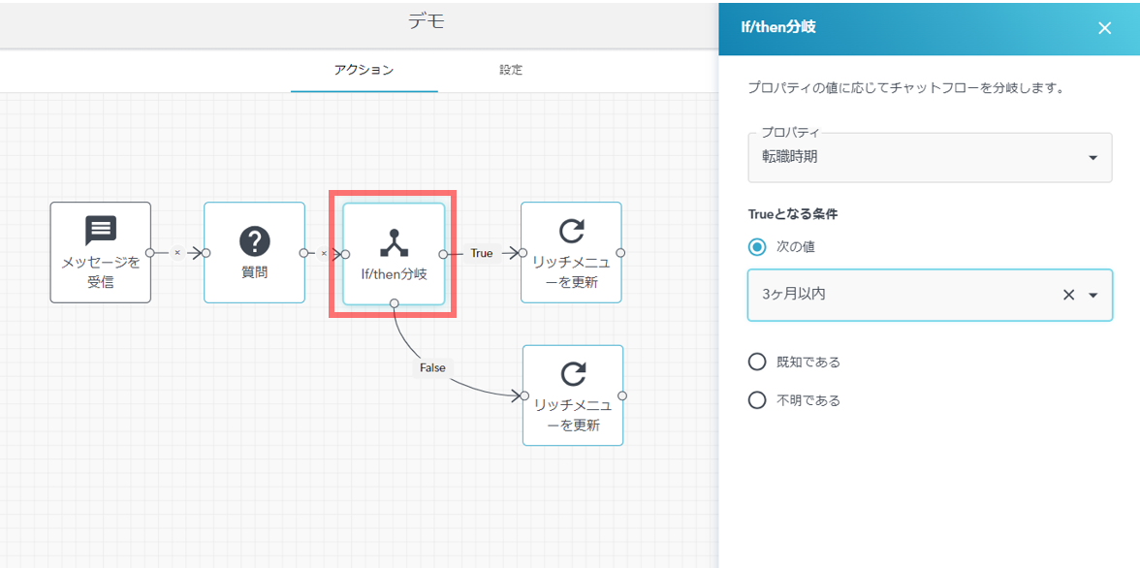Clear the 3ヶ月以内 value with the X icon
The width and height of the screenshot is (1140, 568).
[x=1068, y=295]
